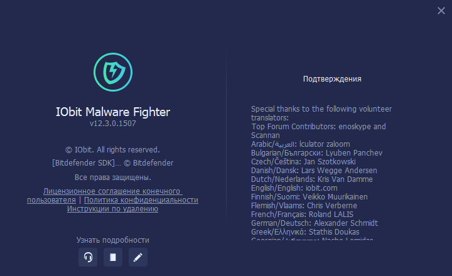Click the Подтверждения heading
The image size is (452, 276).
click(332, 79)
